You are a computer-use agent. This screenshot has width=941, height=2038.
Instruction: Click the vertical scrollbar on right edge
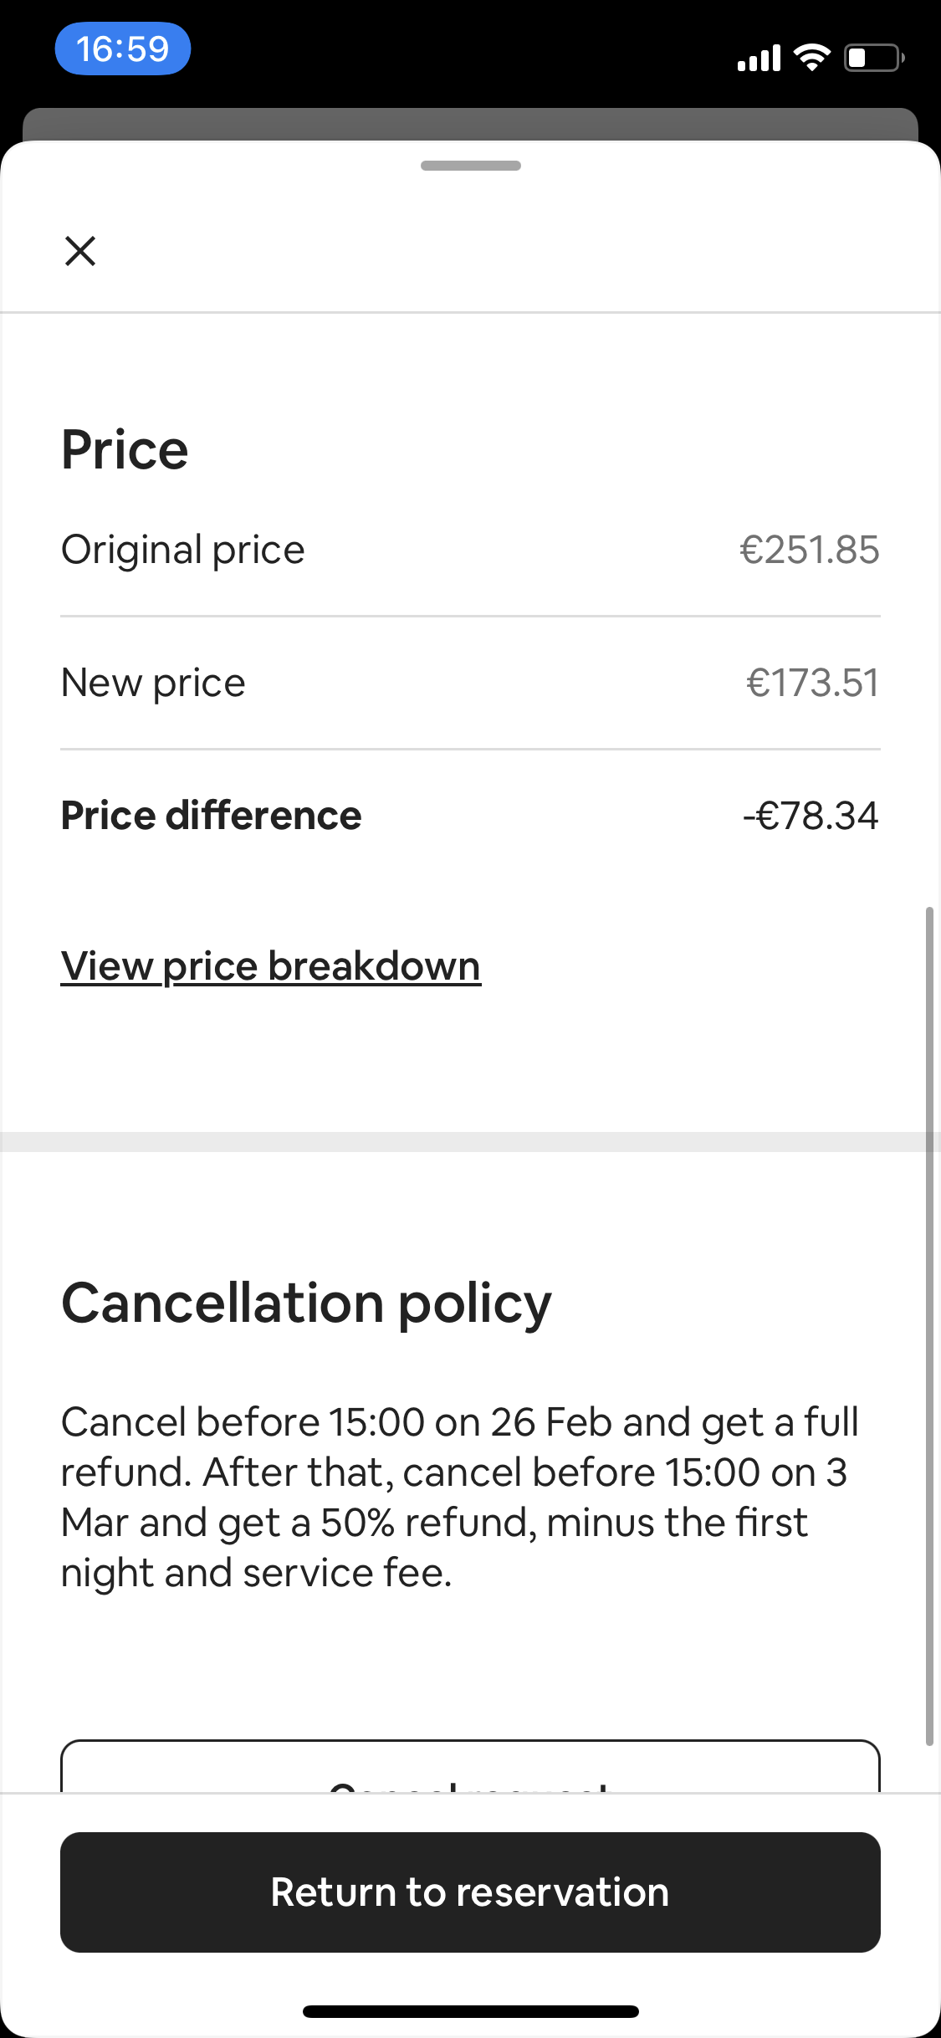tap(929, 1326)
